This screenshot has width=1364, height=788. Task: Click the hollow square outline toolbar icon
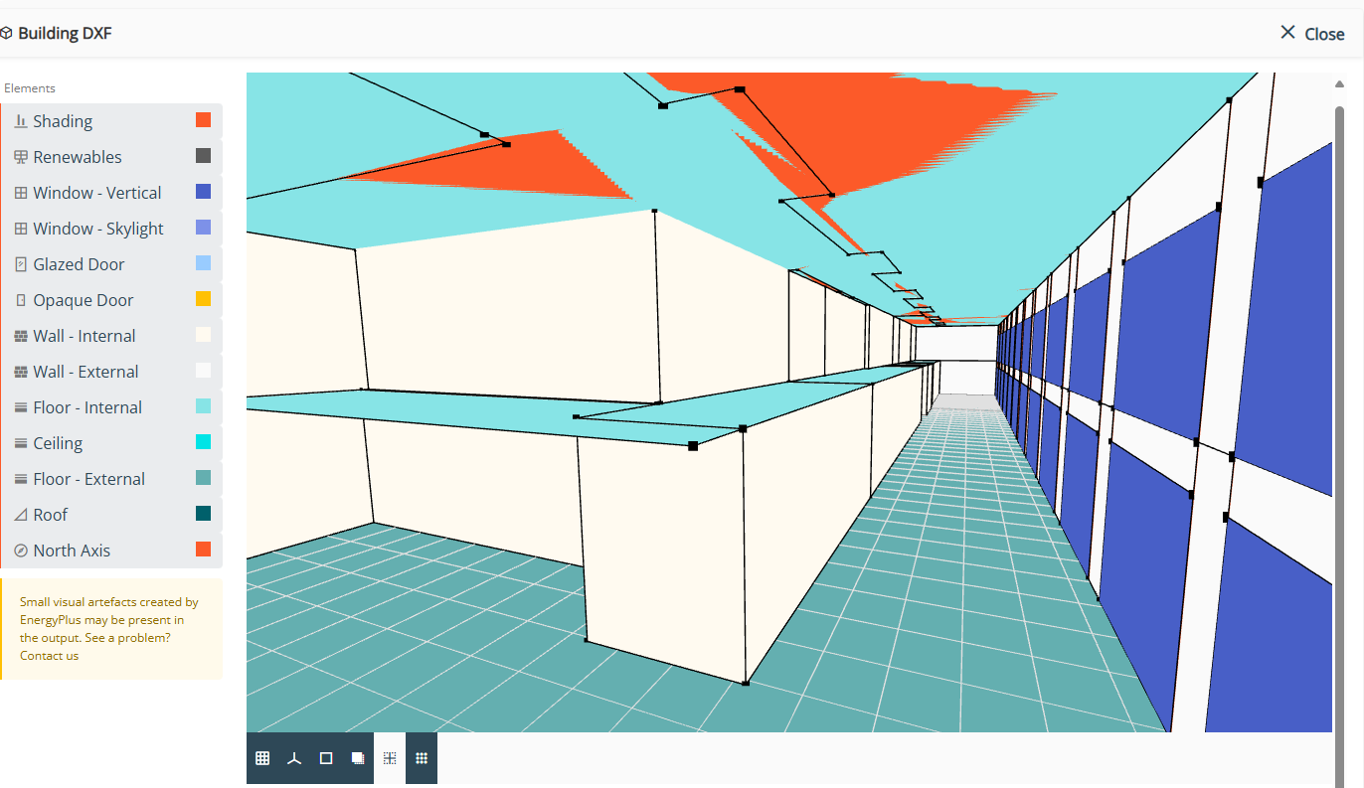[326, 758]
